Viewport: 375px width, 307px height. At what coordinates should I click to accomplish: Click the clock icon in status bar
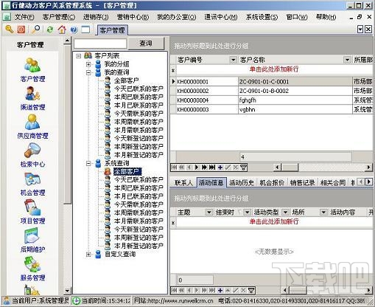(x=76, y=301)
